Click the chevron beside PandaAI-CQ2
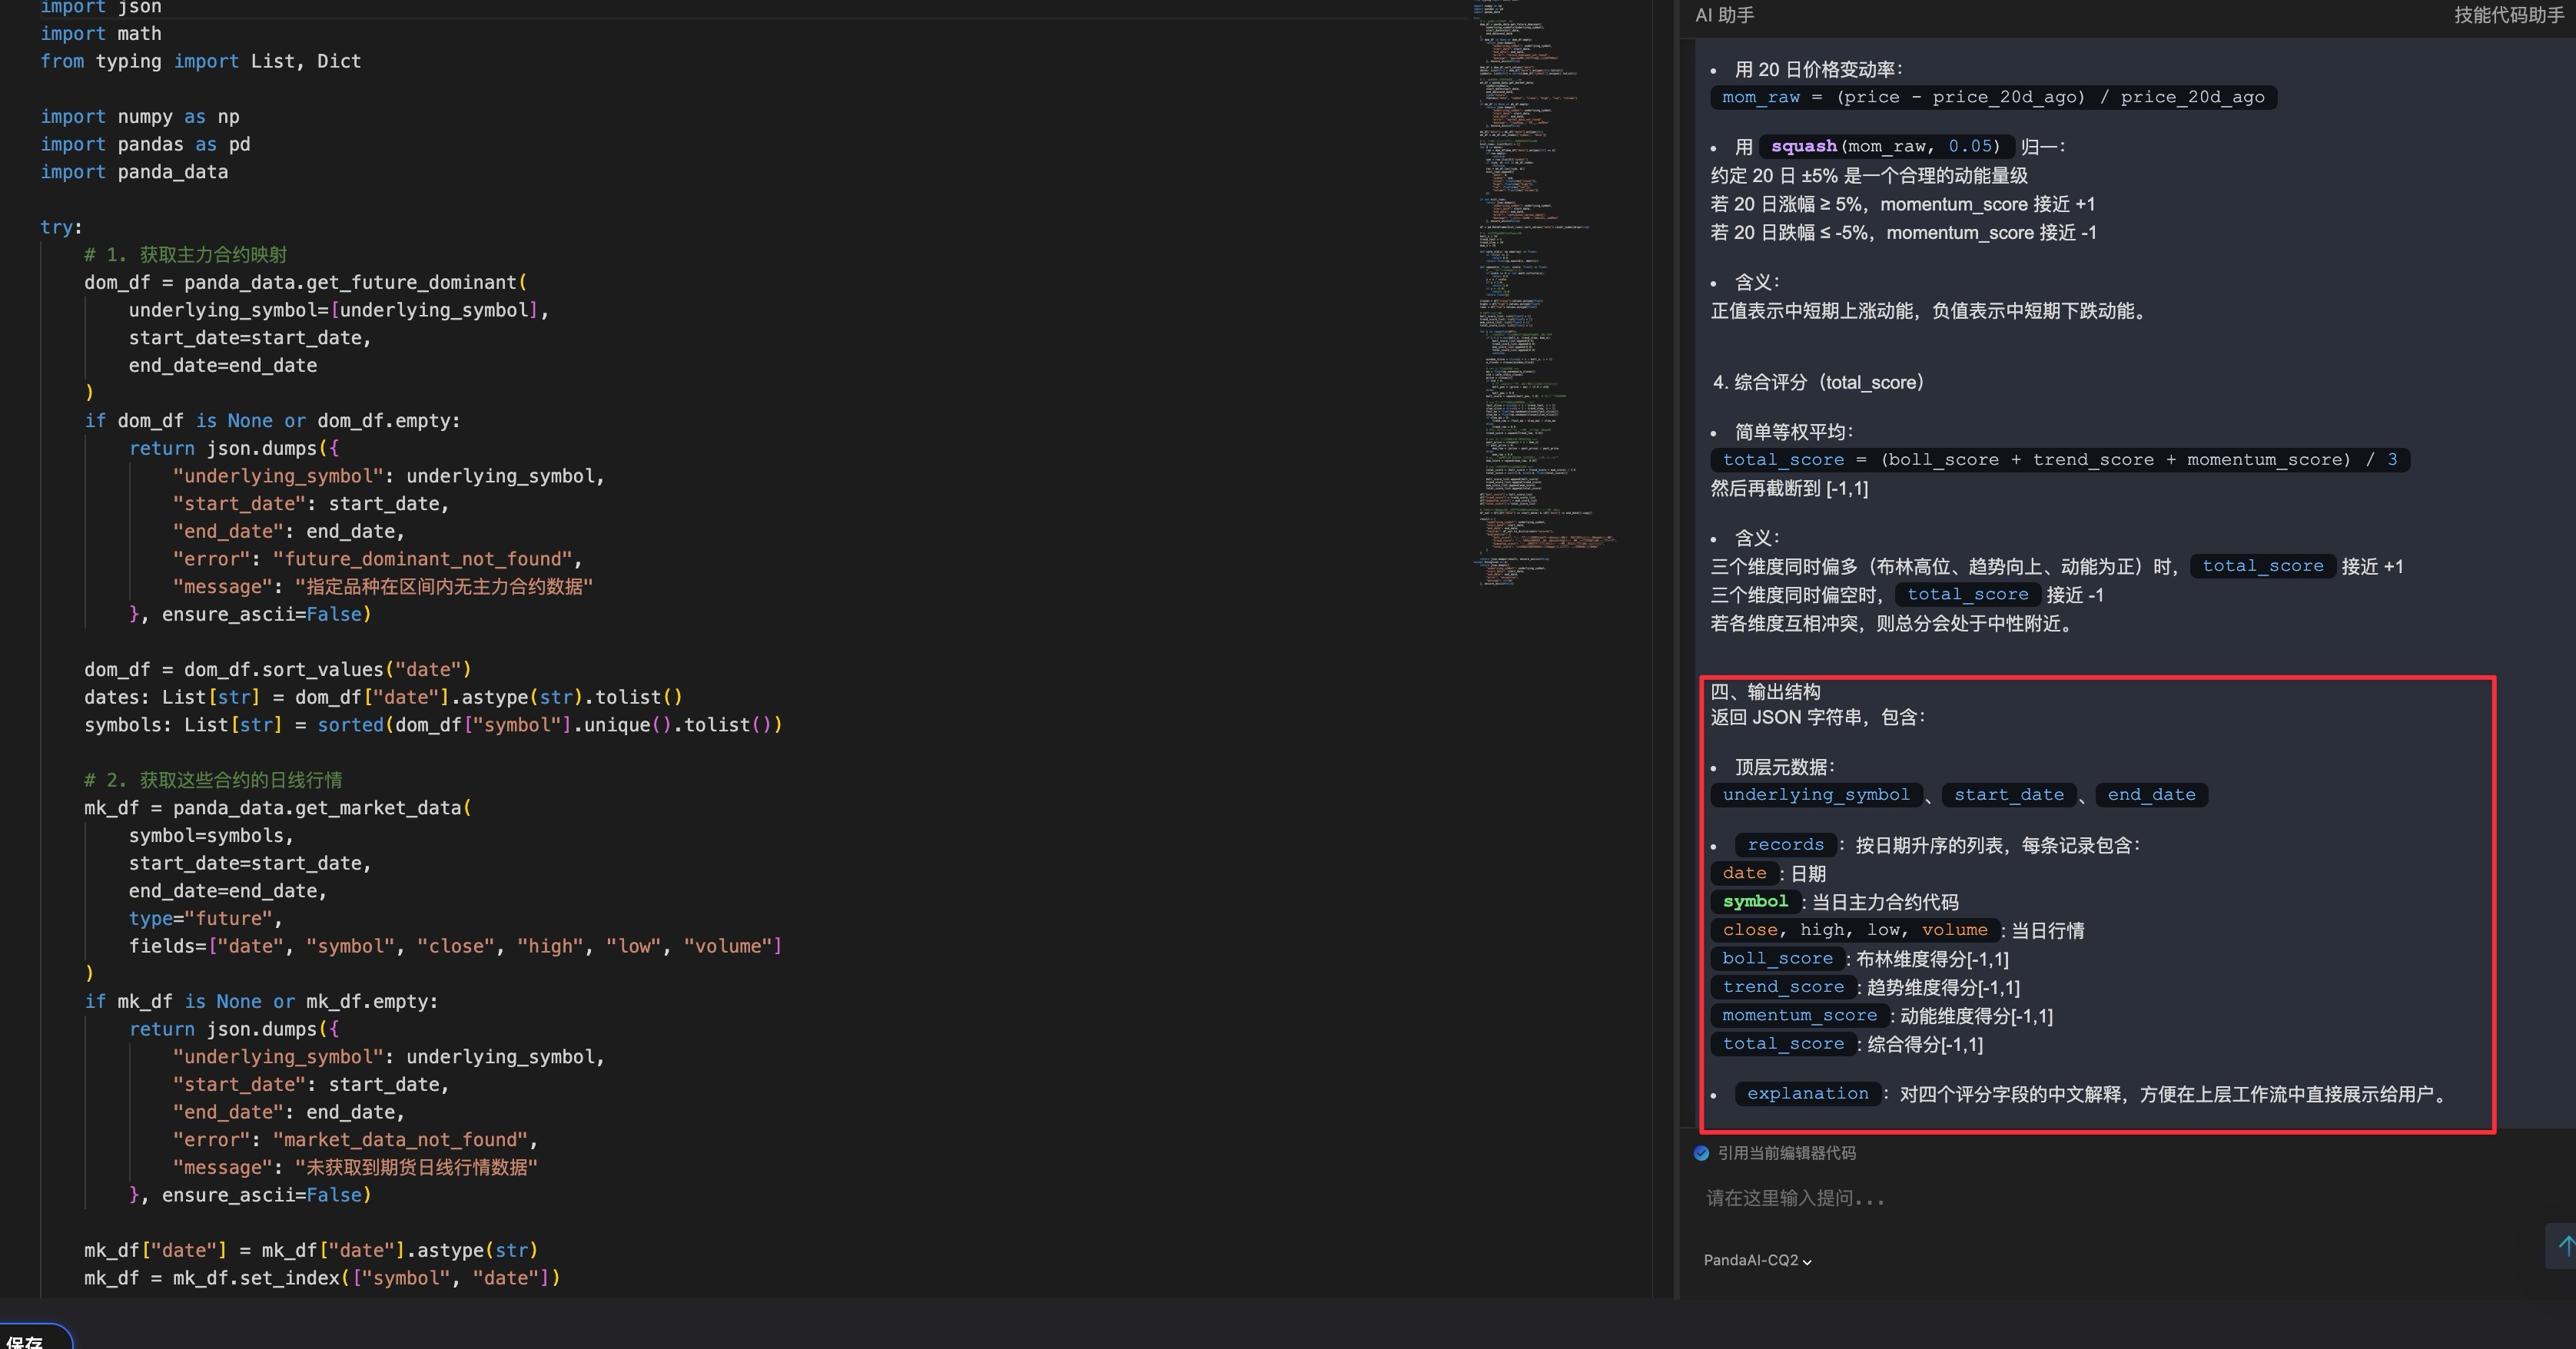Image resolution: width=2576 pixels, height=1349 pixels. tap(1807, 1261)
